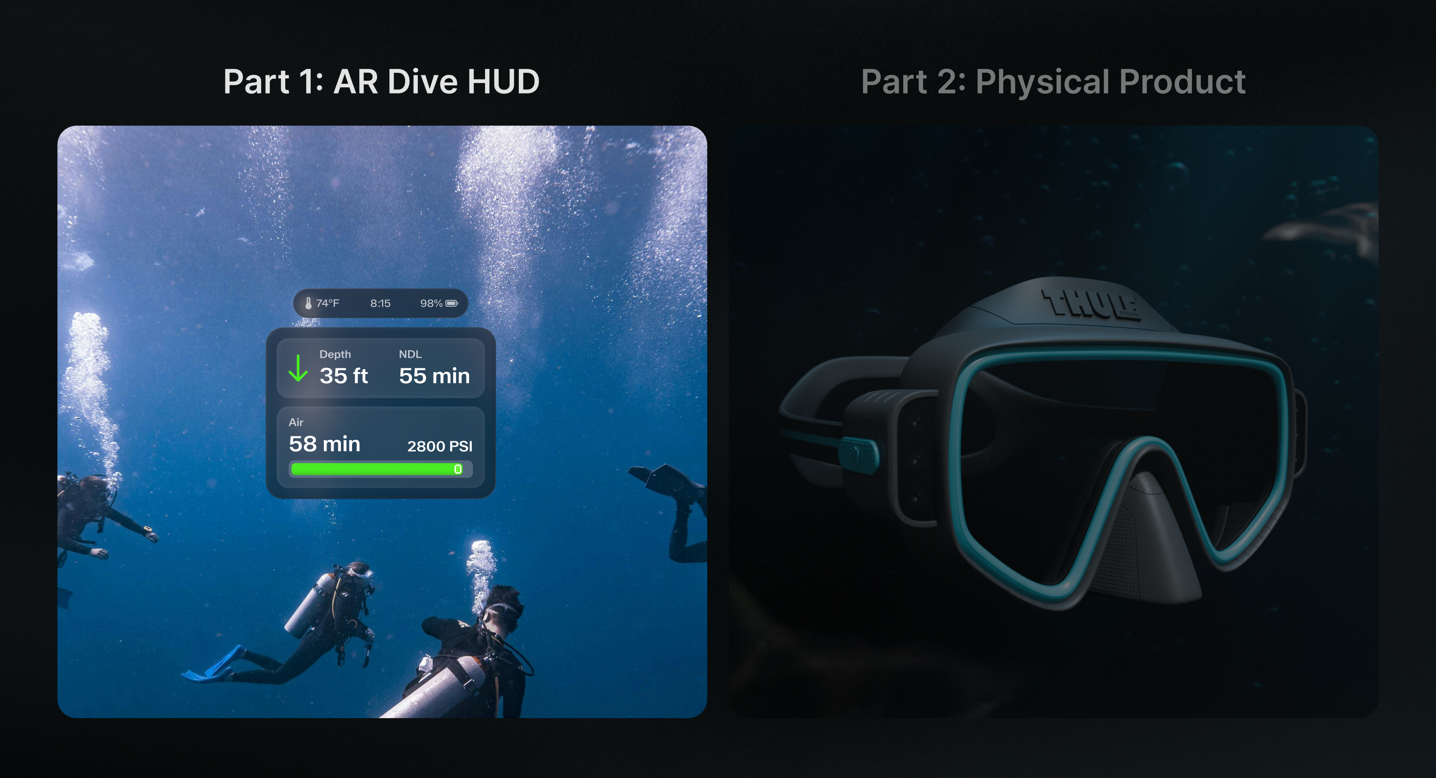Click the 98% battery percentage text
Viewport: 1436px width, 778px height.
click(x=431, y=303)
